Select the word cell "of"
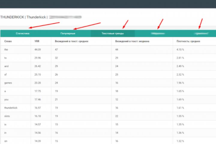 [x=5, y=74]
